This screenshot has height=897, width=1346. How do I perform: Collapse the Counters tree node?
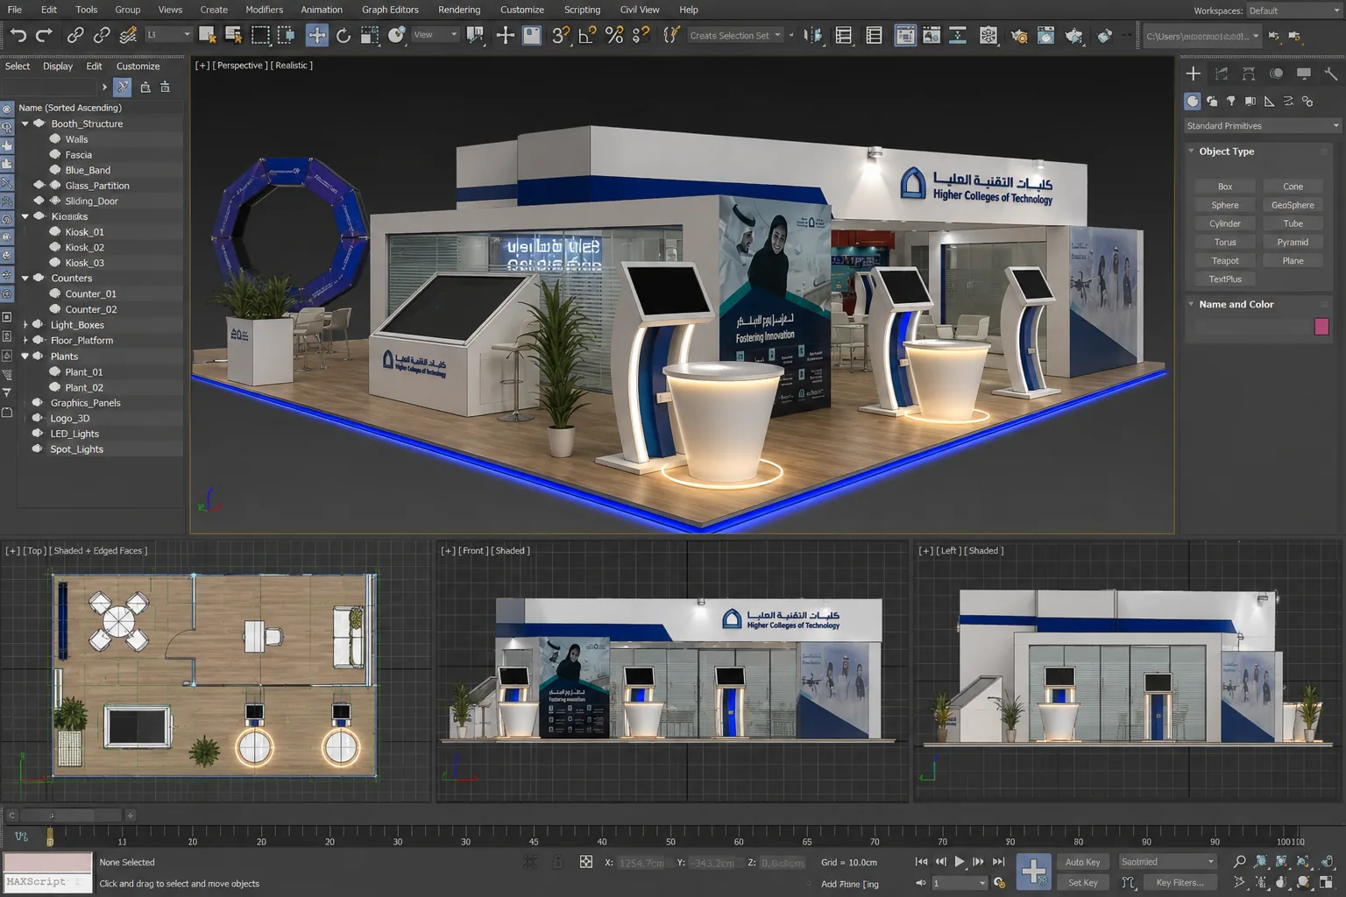25,278
